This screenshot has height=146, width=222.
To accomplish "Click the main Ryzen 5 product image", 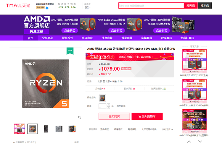I will coord(46,84).
